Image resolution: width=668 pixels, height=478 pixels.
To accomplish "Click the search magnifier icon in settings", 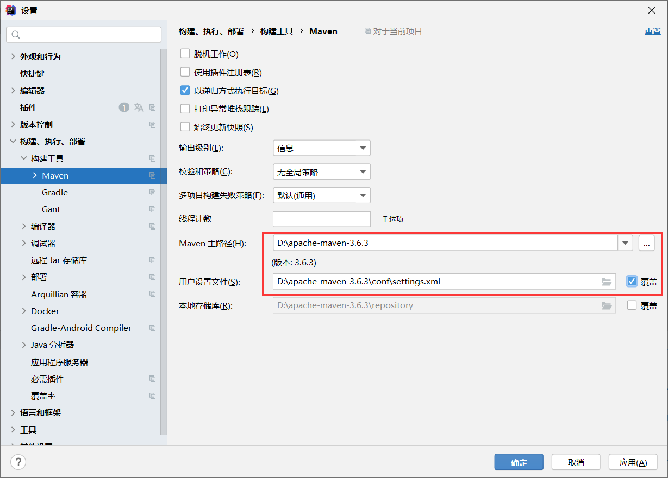I will click(x=16, y=35).
